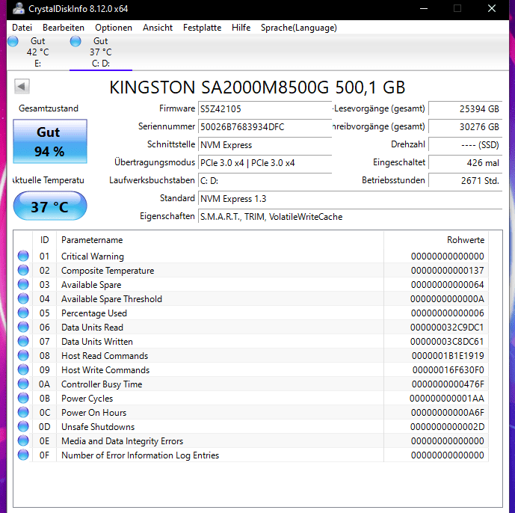Open the Sprache(Language) menu
The image size is (515, 513).
tap(299, 28)
